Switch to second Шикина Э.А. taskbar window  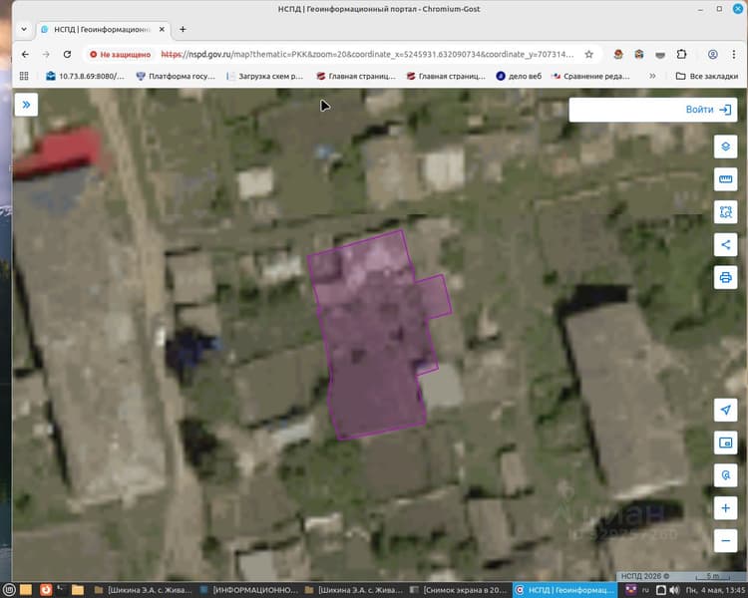(x=354, y=590)
